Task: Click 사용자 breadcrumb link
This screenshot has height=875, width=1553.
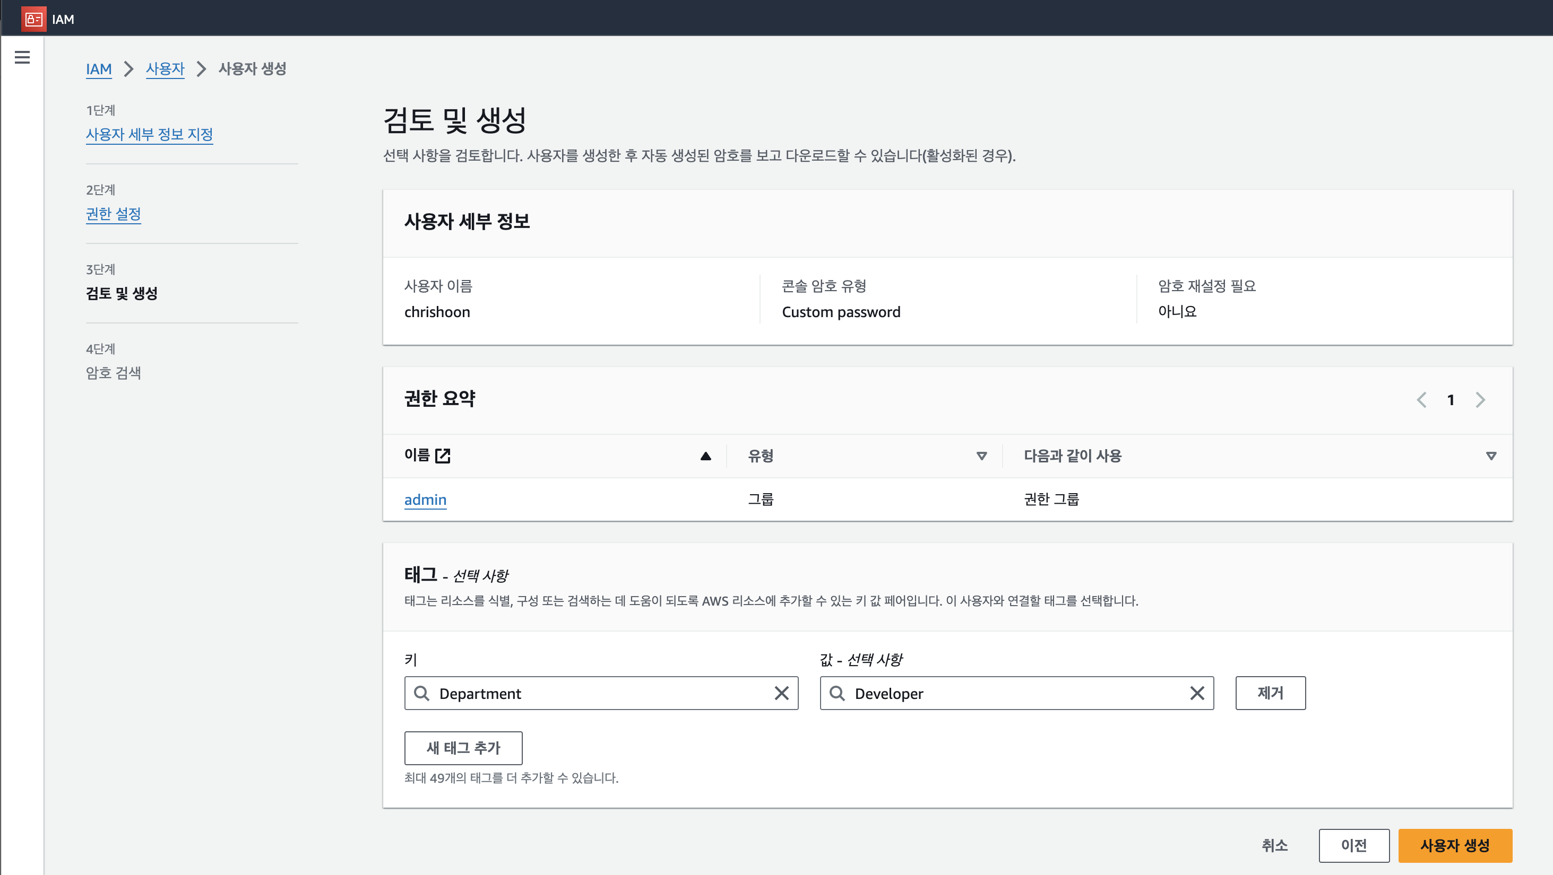Action: (x=165, y=68)
